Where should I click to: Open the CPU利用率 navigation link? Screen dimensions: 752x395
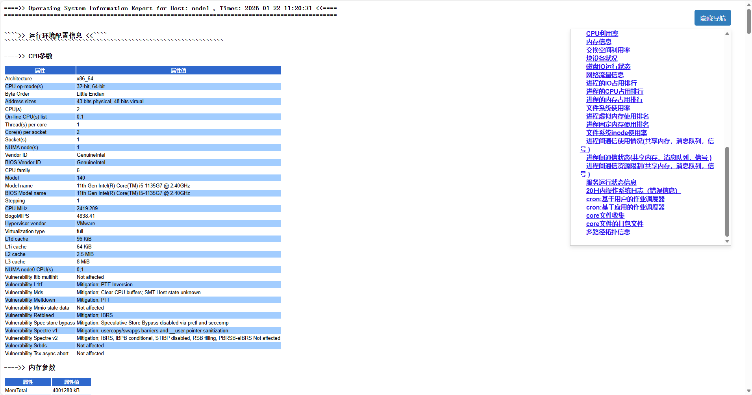point(602,34)
